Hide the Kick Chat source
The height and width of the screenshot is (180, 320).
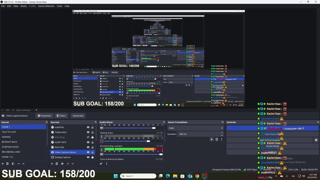[x=88, y=147]
